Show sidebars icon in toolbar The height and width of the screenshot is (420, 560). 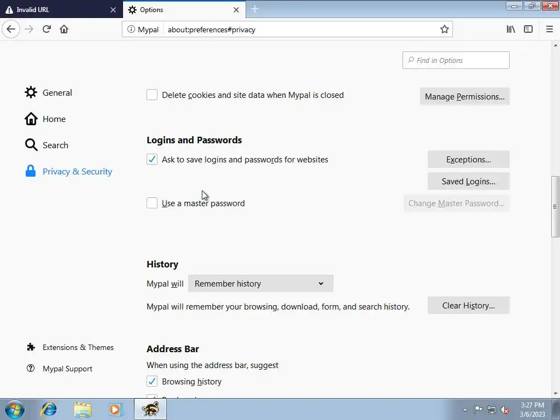pos(528,30)
